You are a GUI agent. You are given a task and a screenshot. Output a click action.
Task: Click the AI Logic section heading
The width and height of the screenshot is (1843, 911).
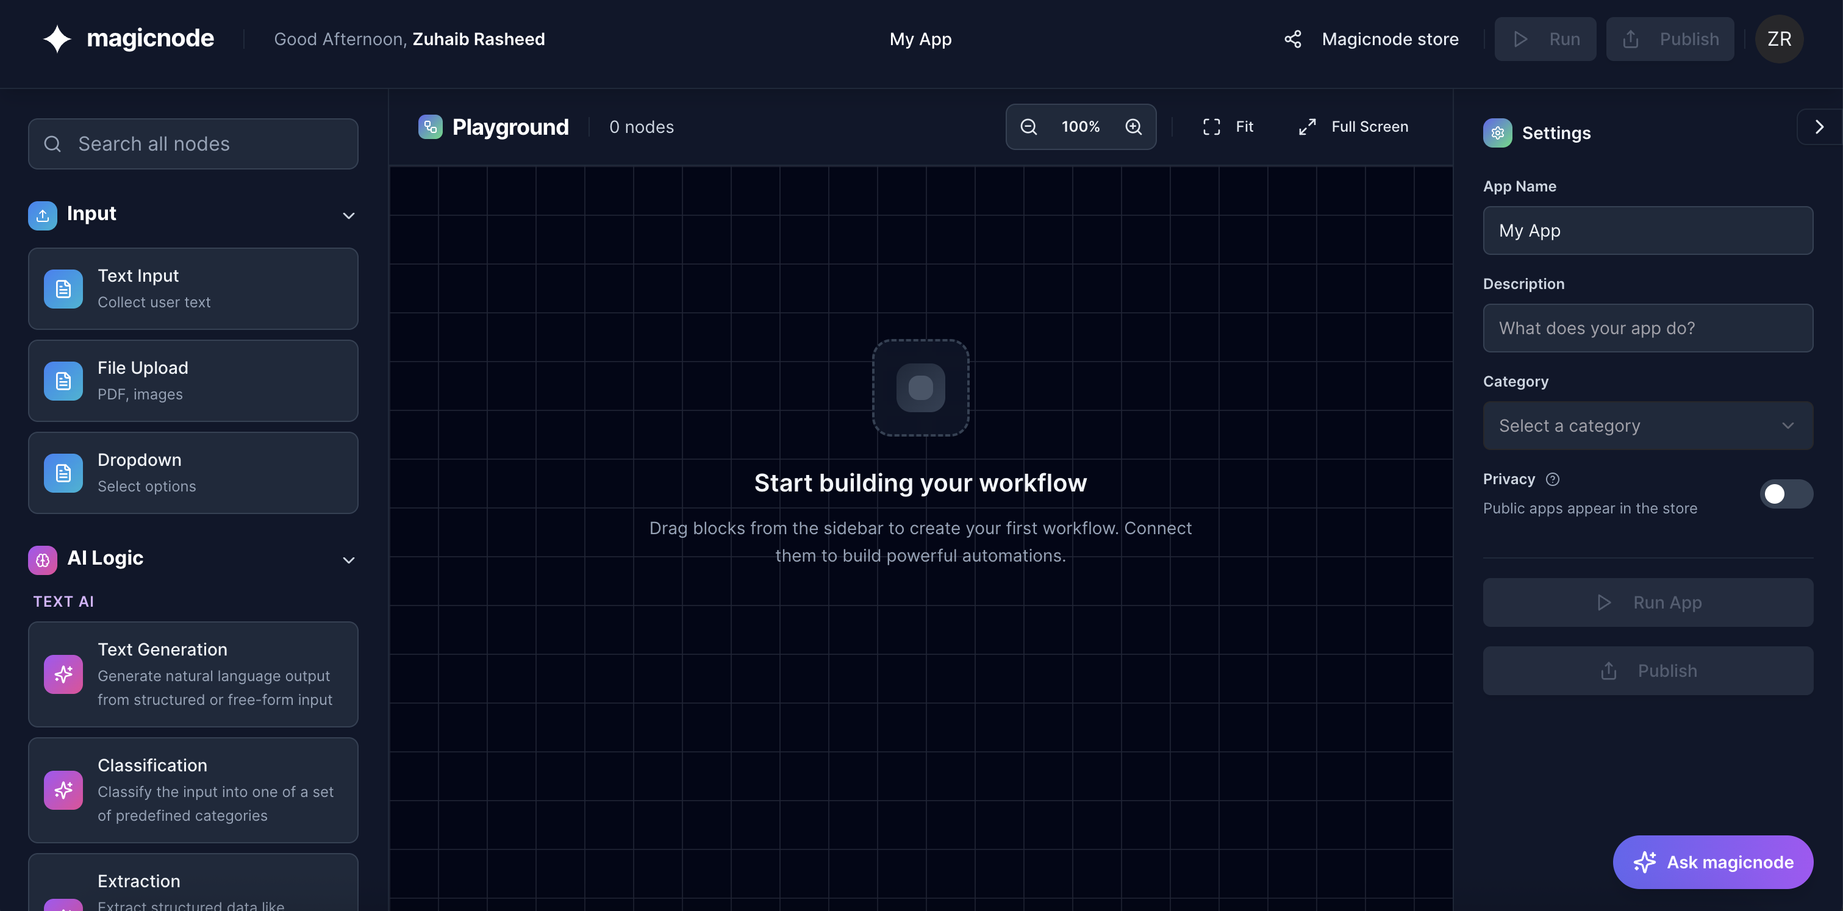tap(105, 558)
